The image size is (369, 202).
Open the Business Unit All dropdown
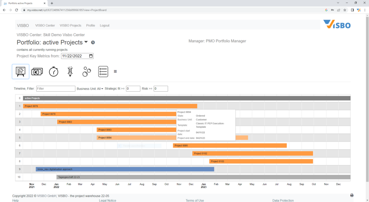100,89
